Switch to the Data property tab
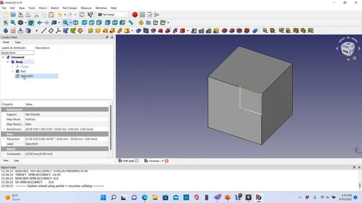 16,160
